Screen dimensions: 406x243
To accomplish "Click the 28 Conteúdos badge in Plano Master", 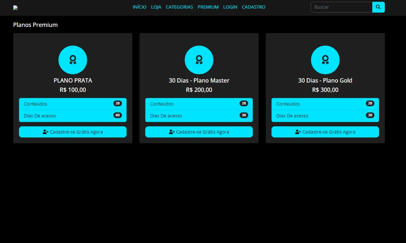I will click(244, 103).
